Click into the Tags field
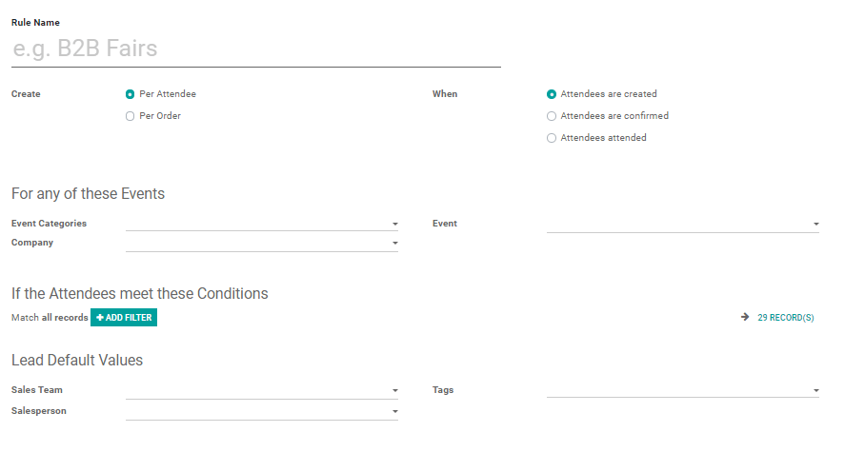Image resolution: width=845 pixels, height=452 pixels. point(676,390)
